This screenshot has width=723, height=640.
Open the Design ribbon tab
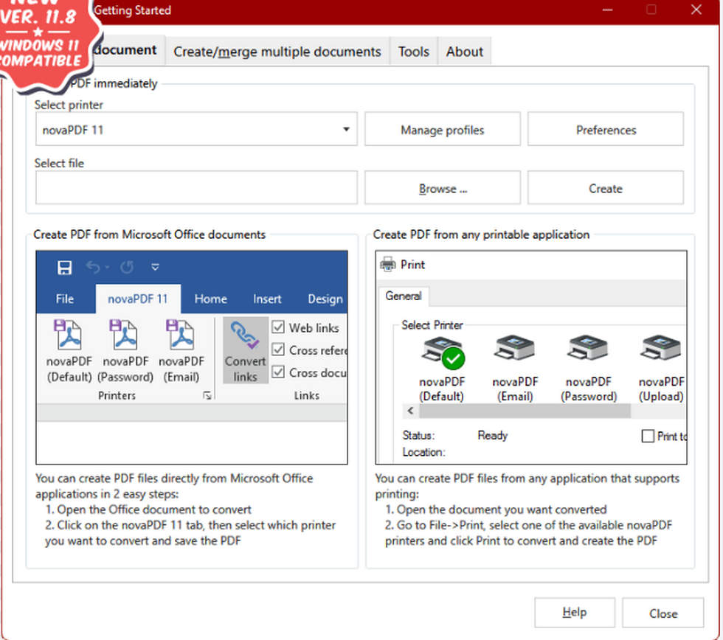[x=325, y=299]
